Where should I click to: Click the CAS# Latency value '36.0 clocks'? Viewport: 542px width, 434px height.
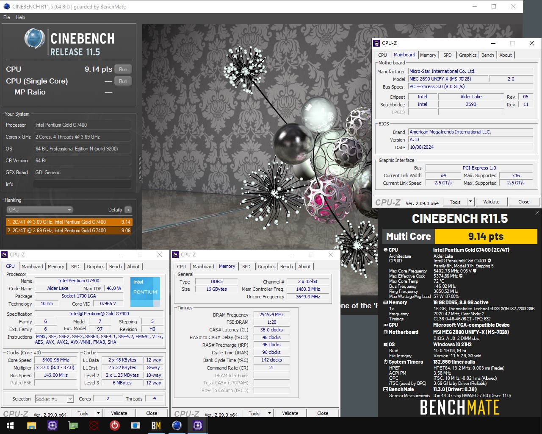click(272, 330)
